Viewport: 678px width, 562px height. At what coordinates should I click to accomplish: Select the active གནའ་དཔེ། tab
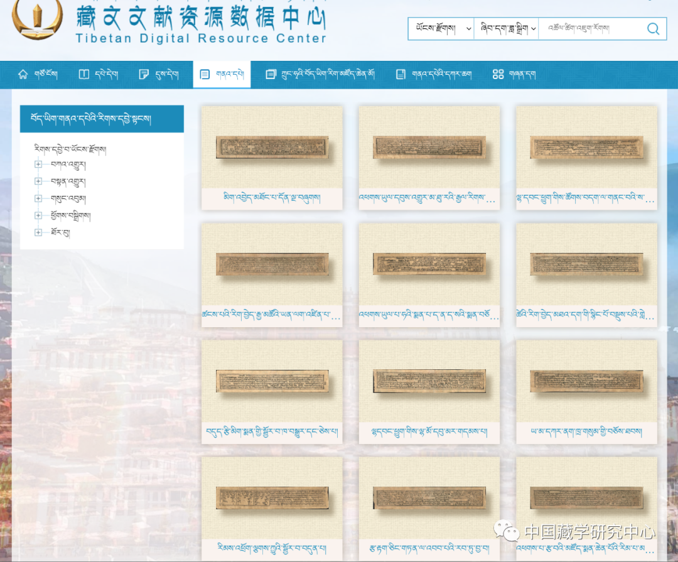coord(222,75)
